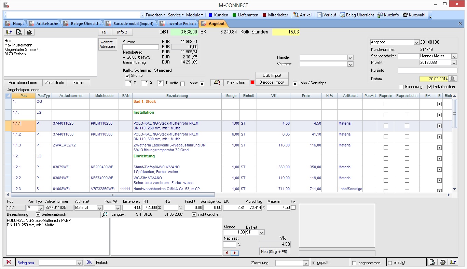Open print preview in the bottom bar
Image resolution: width=467 pixels, height=269 pixels.
point(432,262)
